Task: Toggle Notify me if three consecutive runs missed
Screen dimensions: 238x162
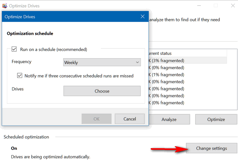Action: 19,76
